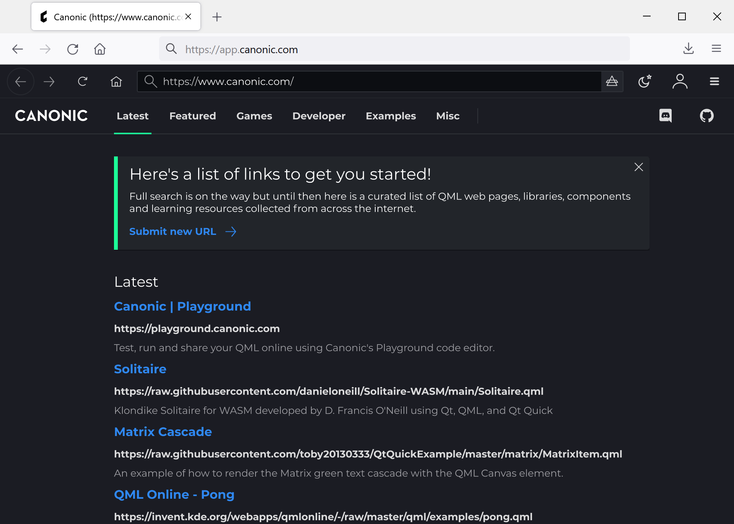The height and width of the screenshot is (524, 734).
Task: Open home in outer browser toolbar
Action: coord(100,49)
